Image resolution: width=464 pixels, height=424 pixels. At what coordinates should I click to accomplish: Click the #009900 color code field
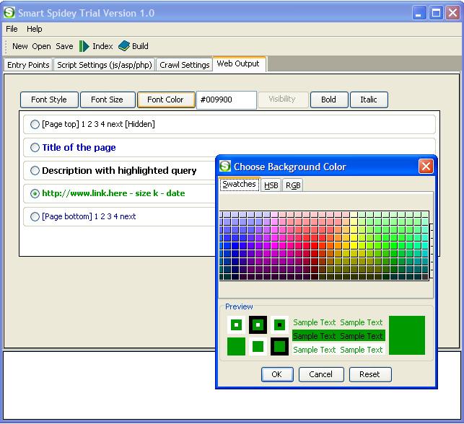pyautogui.click(x=226, y=100)
